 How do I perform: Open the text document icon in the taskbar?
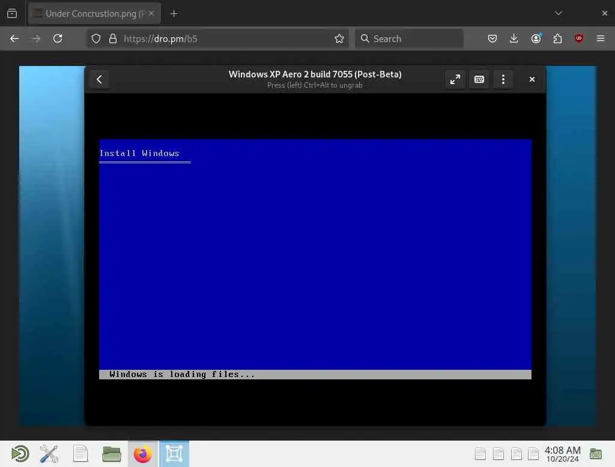(80, 454)
